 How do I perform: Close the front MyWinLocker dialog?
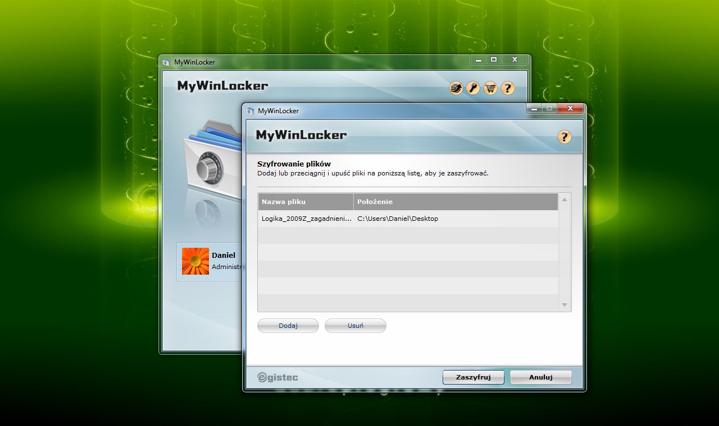(x=570, y=109)
